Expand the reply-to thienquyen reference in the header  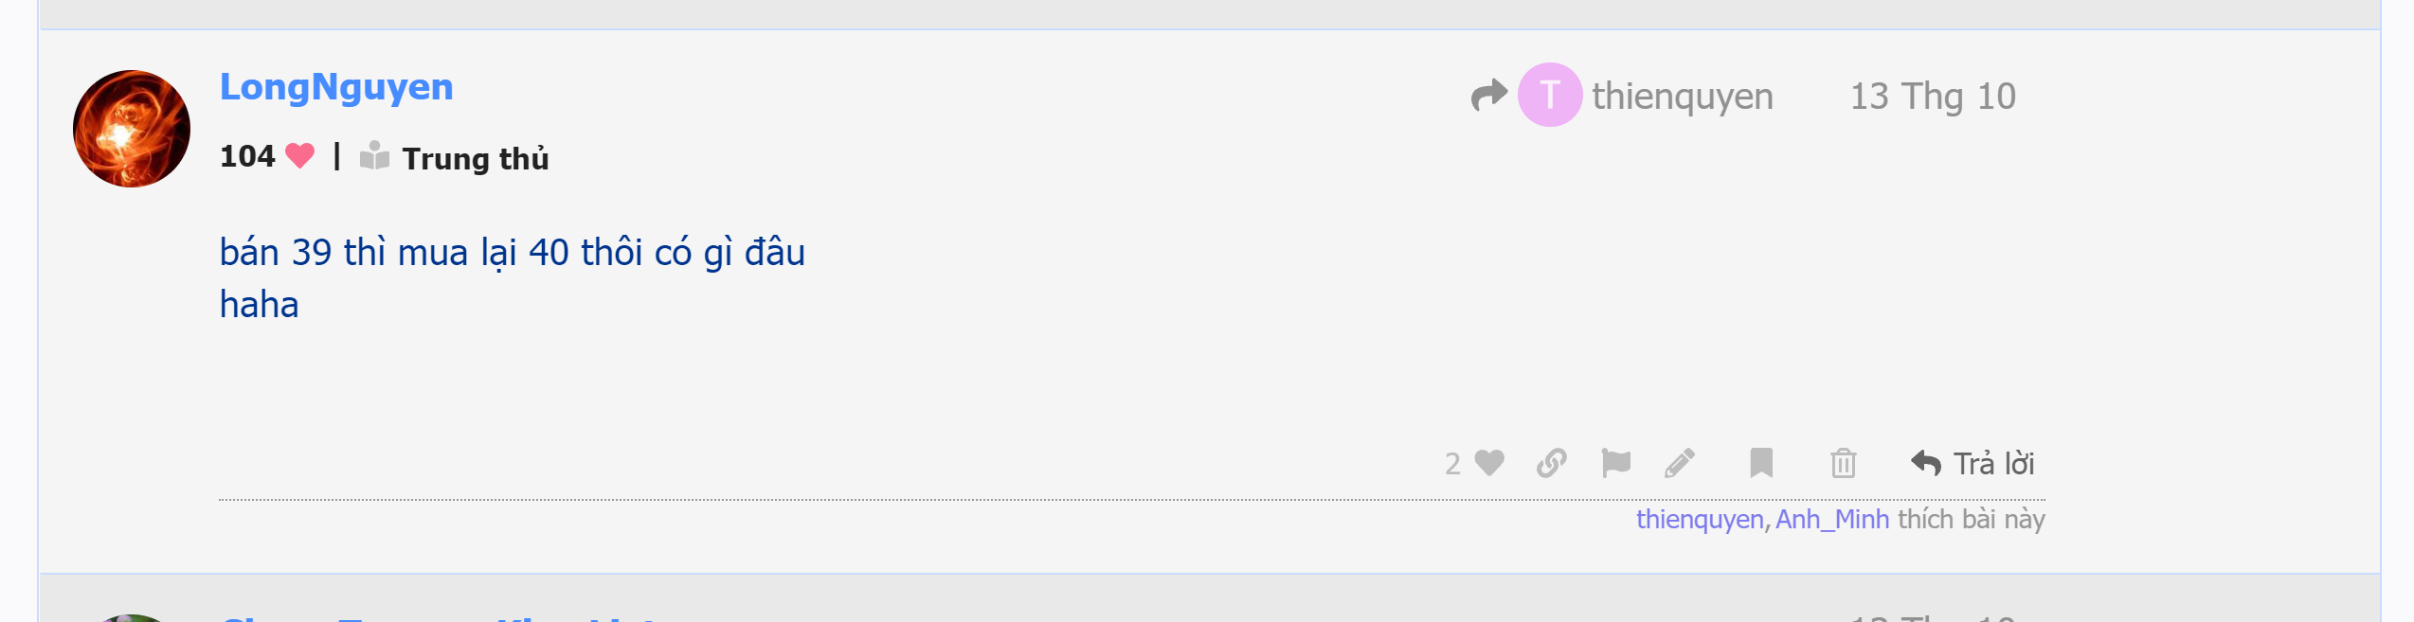[x=1682, y=97]
